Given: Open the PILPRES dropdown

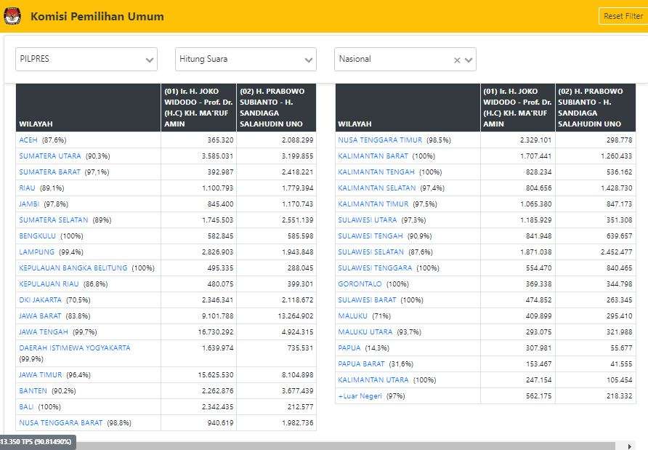Looking at the screenshot, I should coord(86,60).
